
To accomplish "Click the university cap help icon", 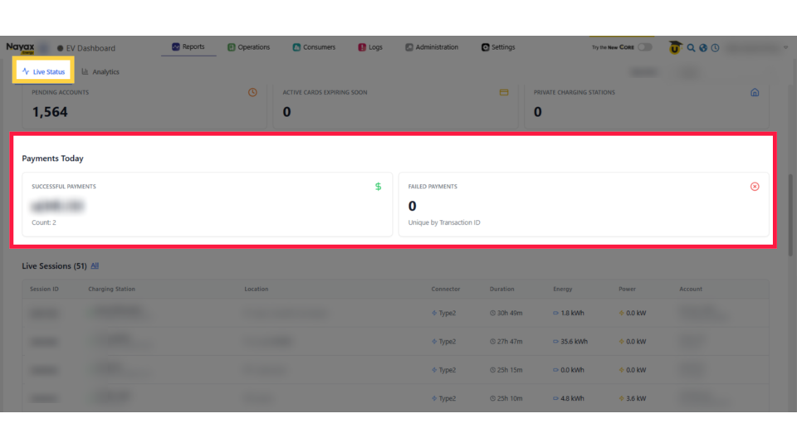I will point(675,48).
